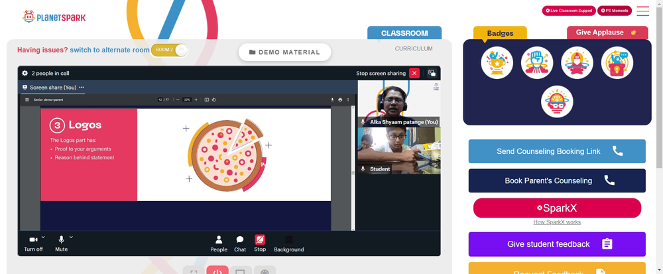Click Book Parent's Counseling button
Viewport: 663px width, 274px height.
[557, 180]
